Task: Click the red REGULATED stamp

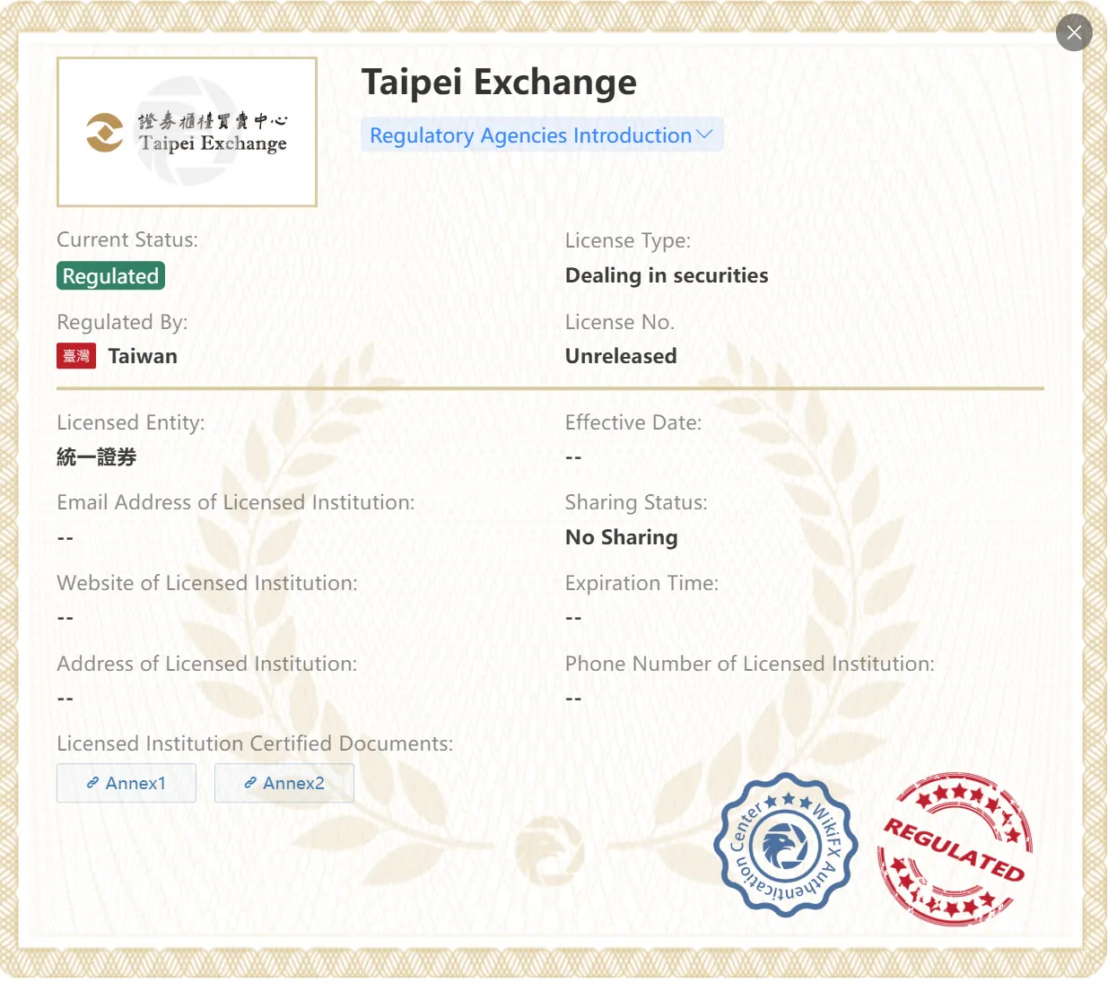Action: [955, 849]
